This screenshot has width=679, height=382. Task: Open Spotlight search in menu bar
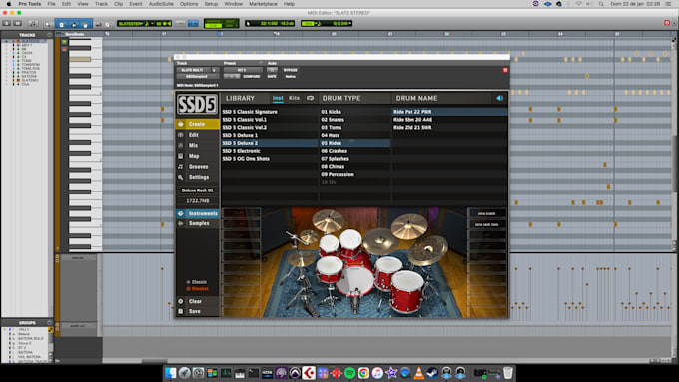(601, 4)
